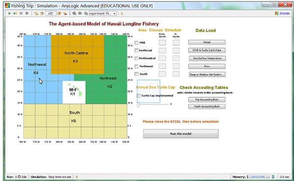Click the Price data load button
This screenshot has height=181, width=294.
coord(207,66)
